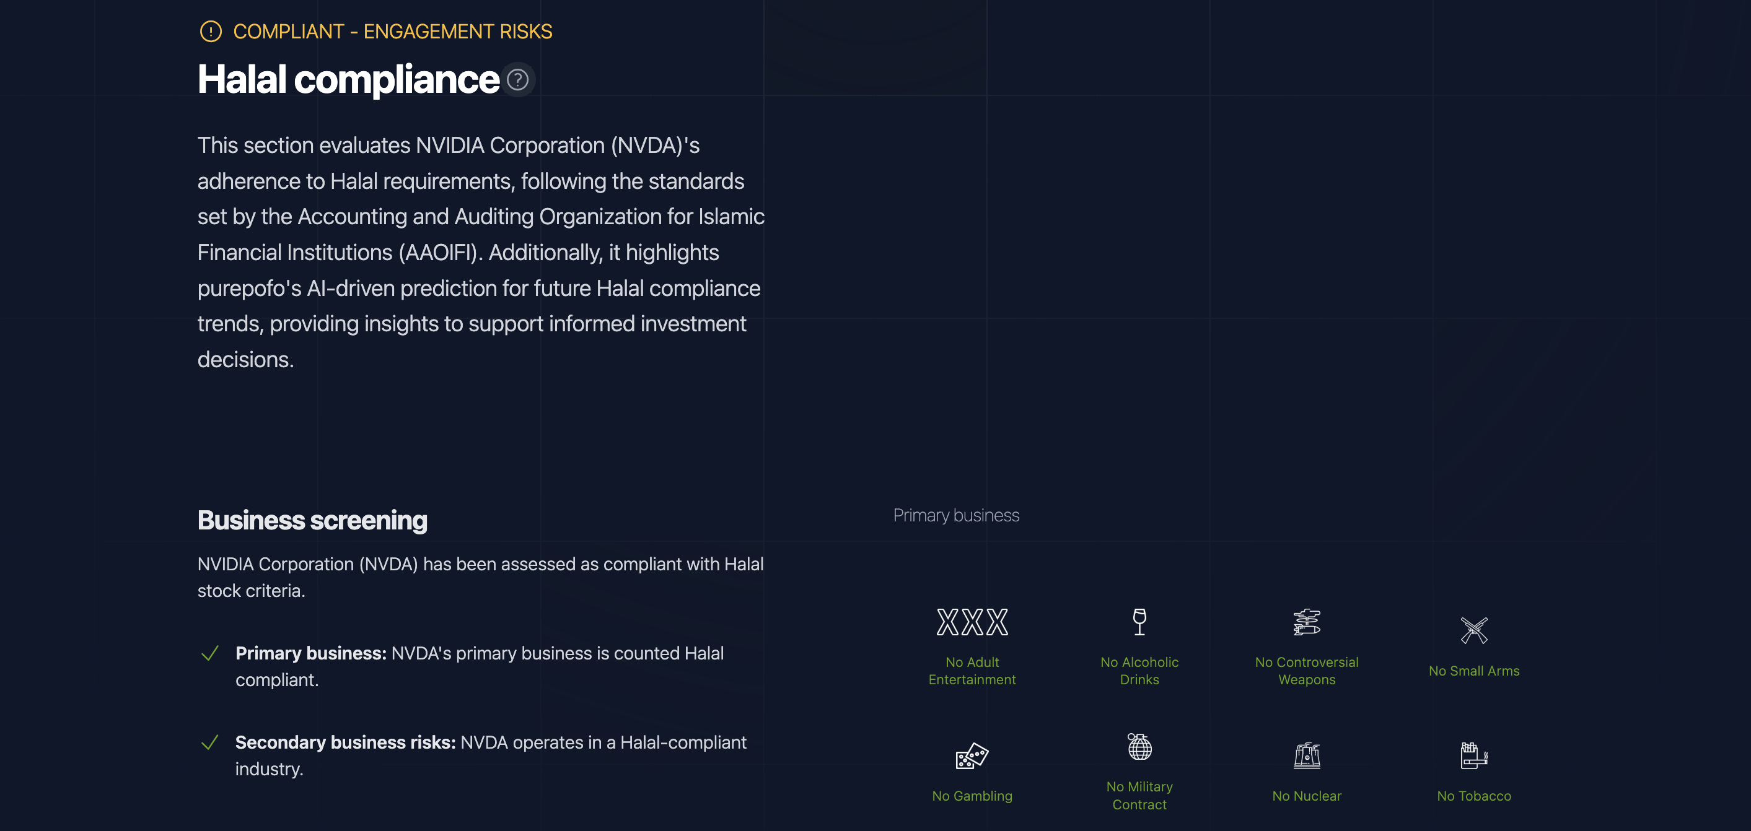Screen dimensions: 1751x831
Task: Click the No Small Arms text label
Action: (x=1473, y=671)
